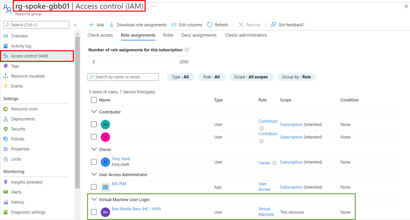
Task: Open the Group by Role filter
Action: tap(296, 77)
